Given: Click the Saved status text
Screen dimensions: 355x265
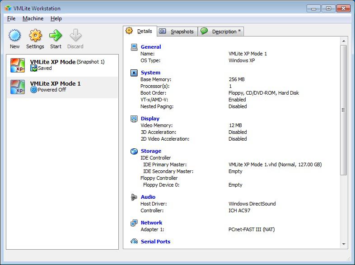Looking at the screenshot, I should click(45, 68).
